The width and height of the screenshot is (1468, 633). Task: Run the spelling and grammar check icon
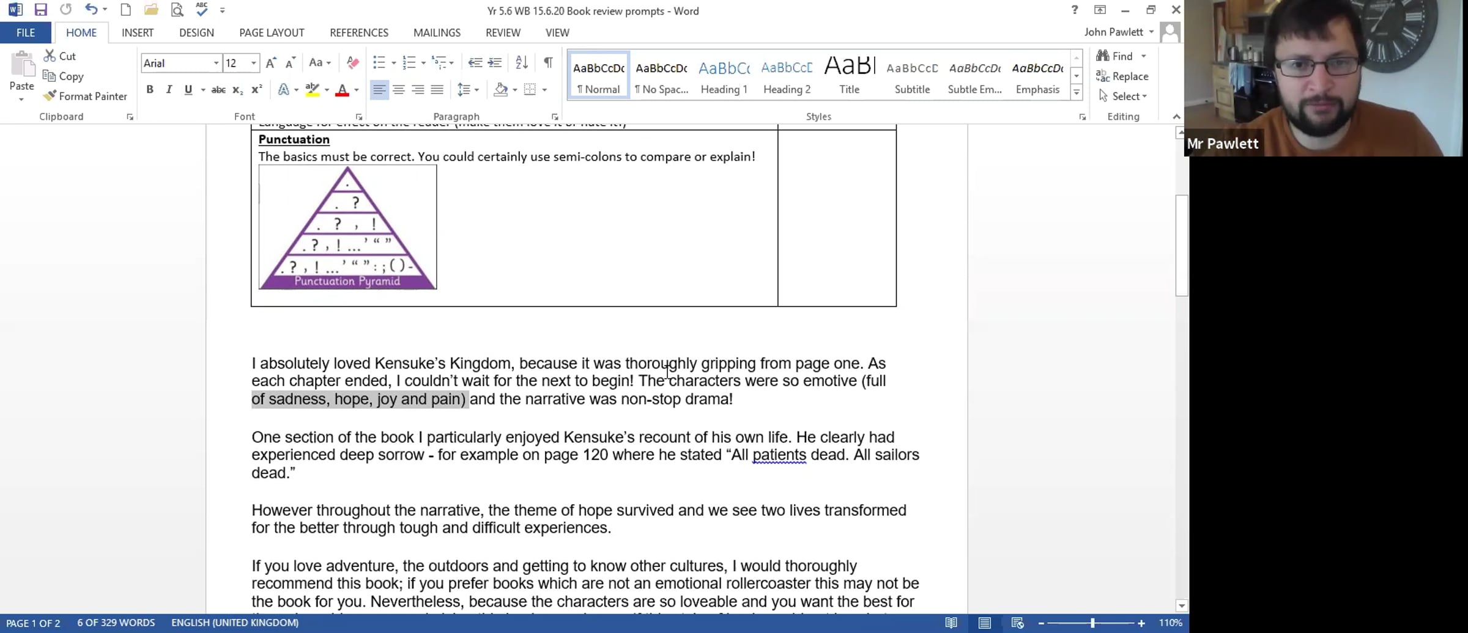pyautogui.click(x=201, y=10)
